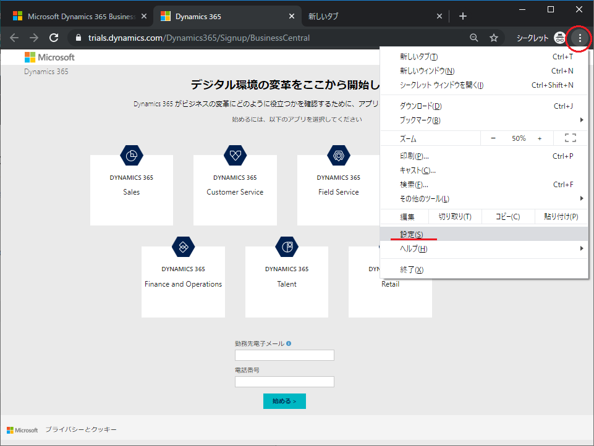Increase zoom with plus button in menu

point(540,138)
